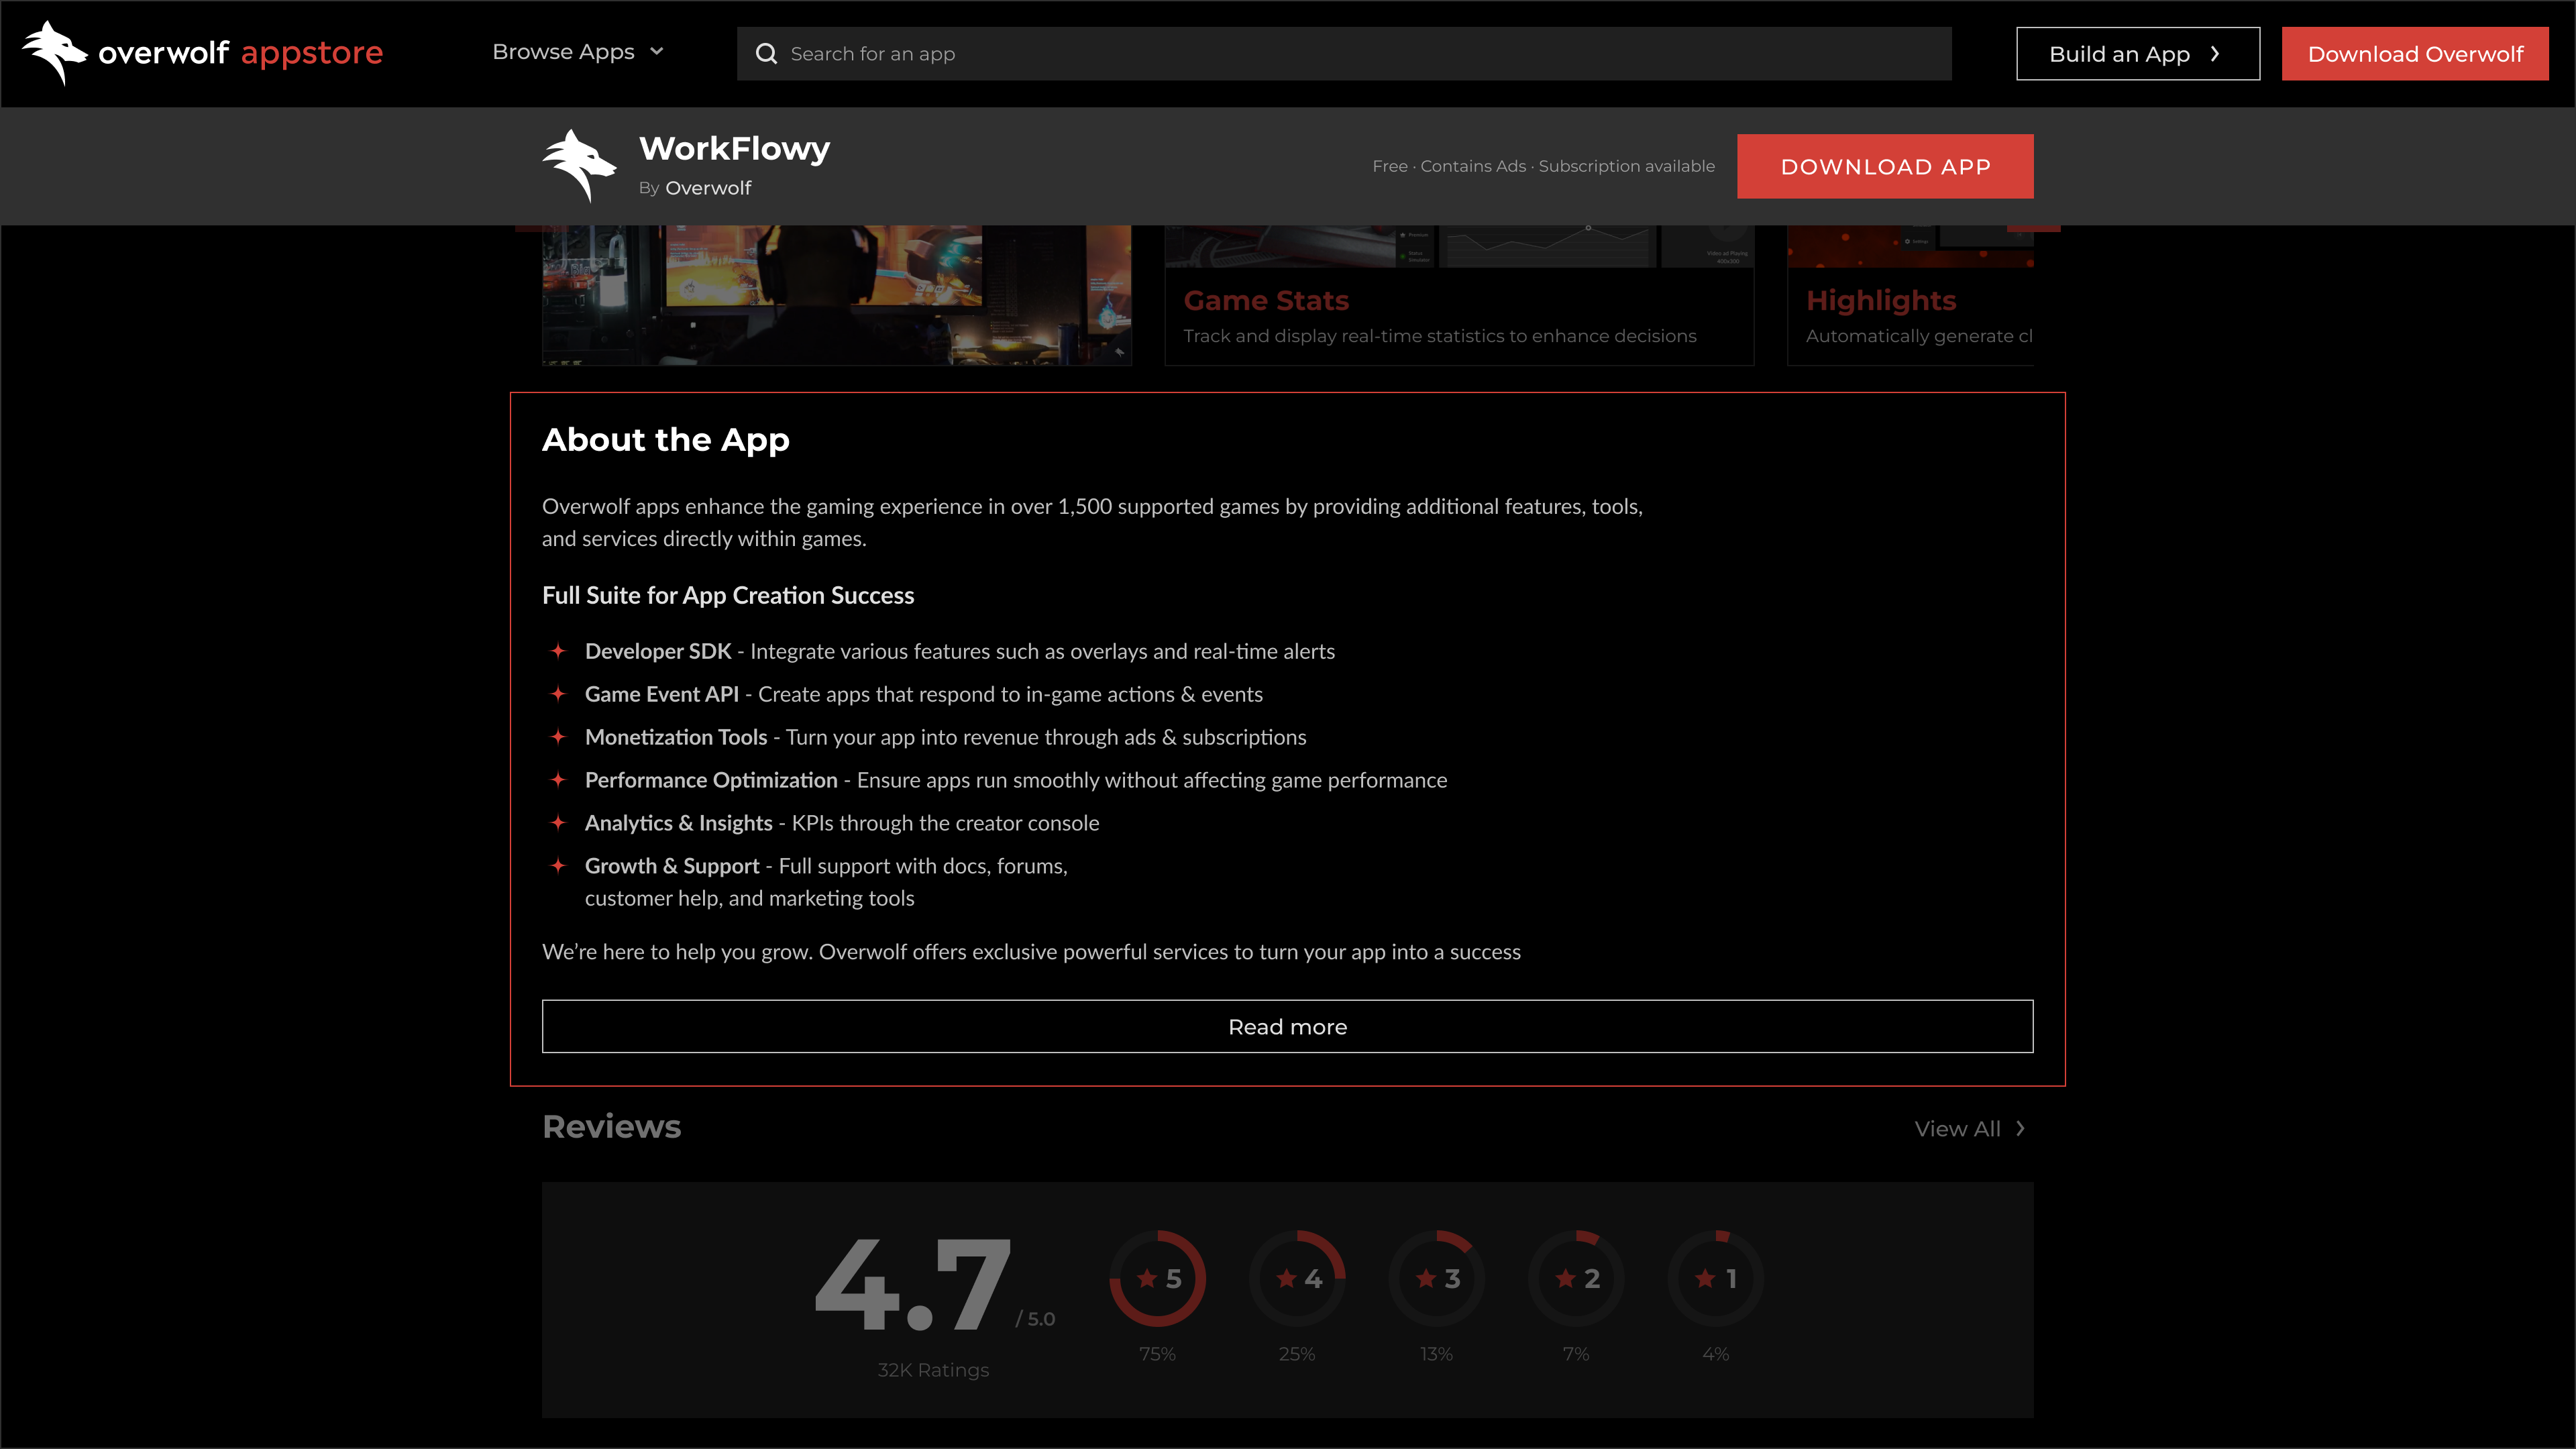This screenshot has height=1449, width=2576.
Task: Open the Highlights feature card
Action: [1911, 295]
